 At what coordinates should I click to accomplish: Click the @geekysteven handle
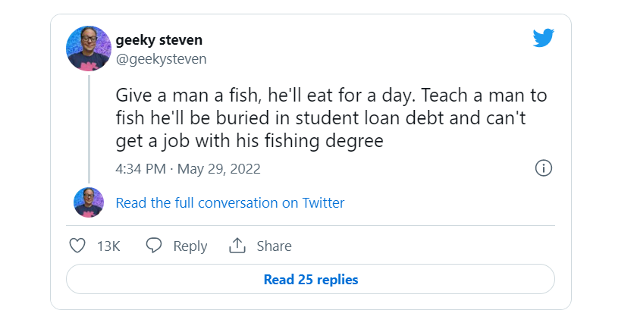coord(161,58)
